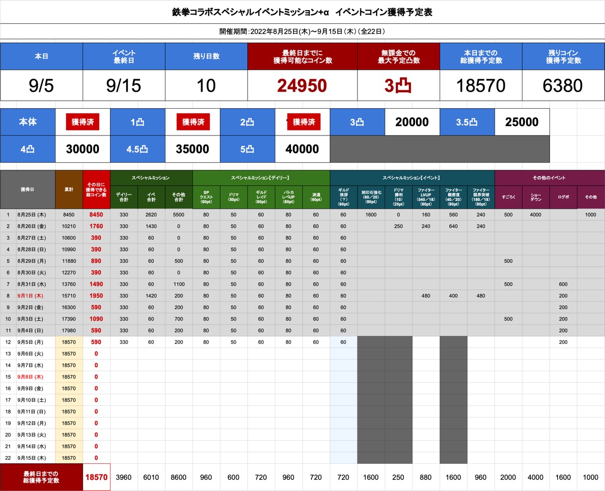Screen dimensions: 605x491
Task: Select the 残りコイン value 6380
Action: point(563,85)
